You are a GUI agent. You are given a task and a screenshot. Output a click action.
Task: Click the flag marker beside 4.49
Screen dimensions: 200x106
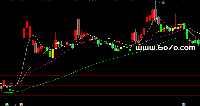click(x=156, y=2)
